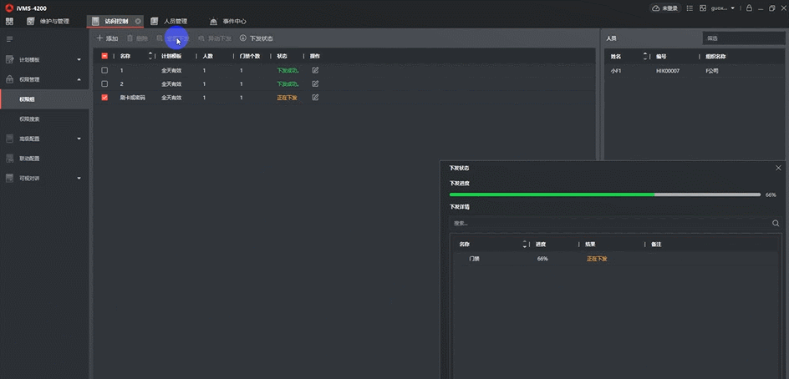This screenshot has width=789, height=379.
Task: Uncheck the 刷卡或密码 row checkbox
Action: click(104, 98)
